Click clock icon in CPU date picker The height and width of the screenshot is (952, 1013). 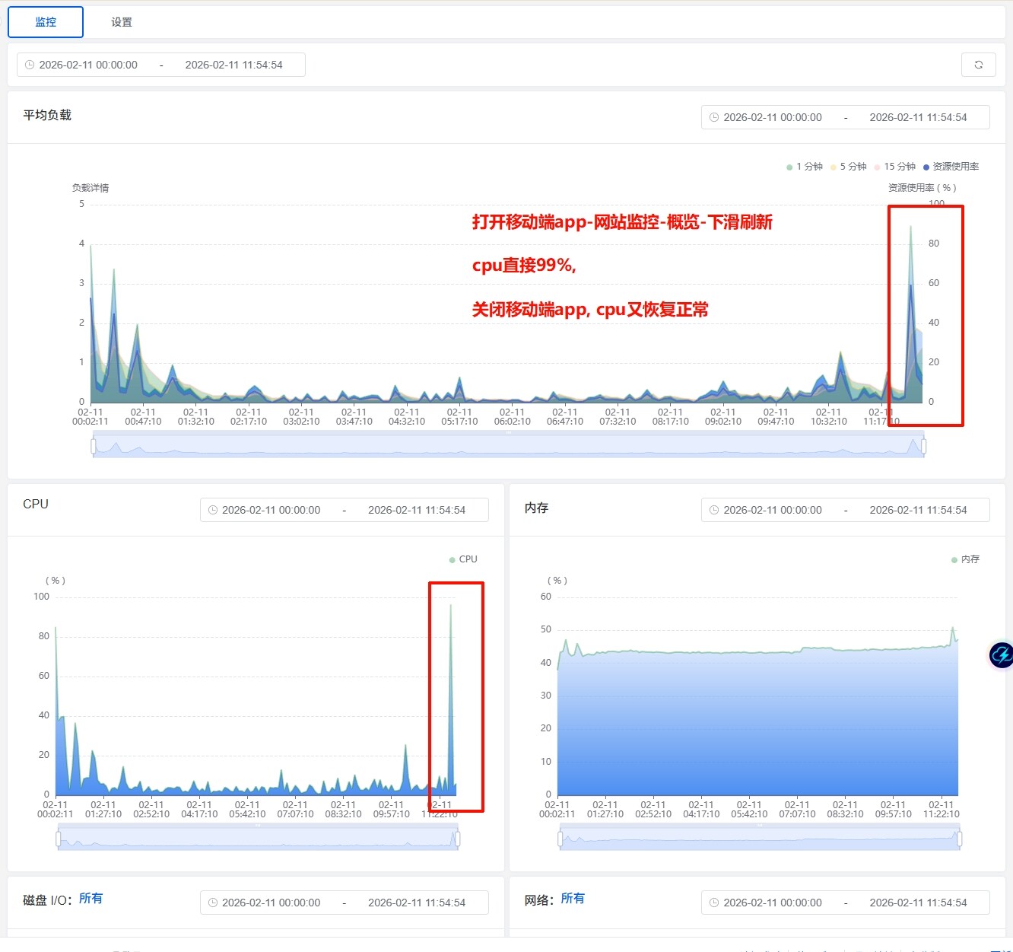213,510
